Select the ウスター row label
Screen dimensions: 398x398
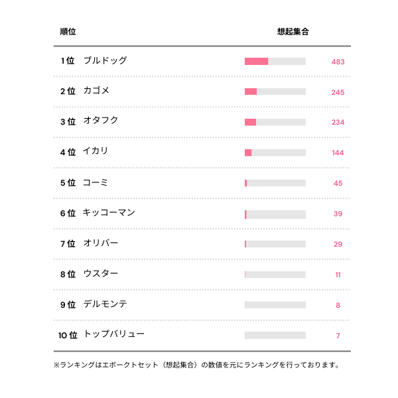(101, 274)
